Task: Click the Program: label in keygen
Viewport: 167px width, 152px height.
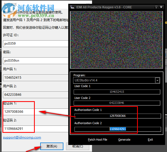Action: click(x=79, y=75)
